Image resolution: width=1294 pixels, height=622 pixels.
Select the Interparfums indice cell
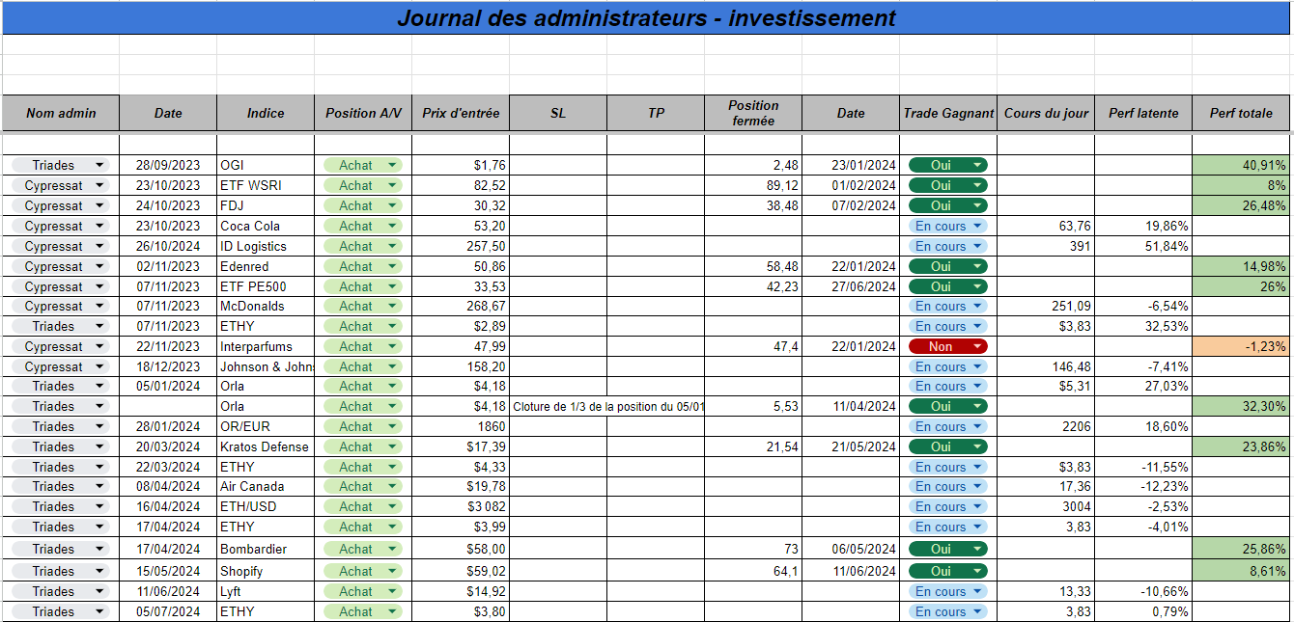pyautogui.click(x=266, y=346)
